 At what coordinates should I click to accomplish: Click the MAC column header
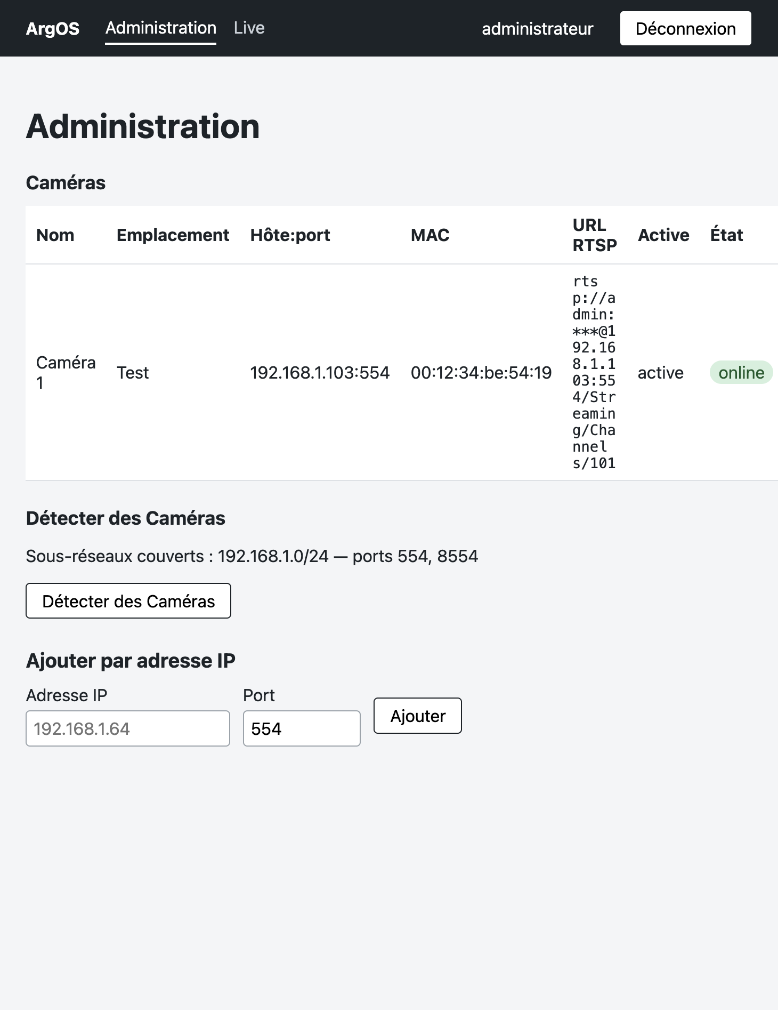click(430, 235)
